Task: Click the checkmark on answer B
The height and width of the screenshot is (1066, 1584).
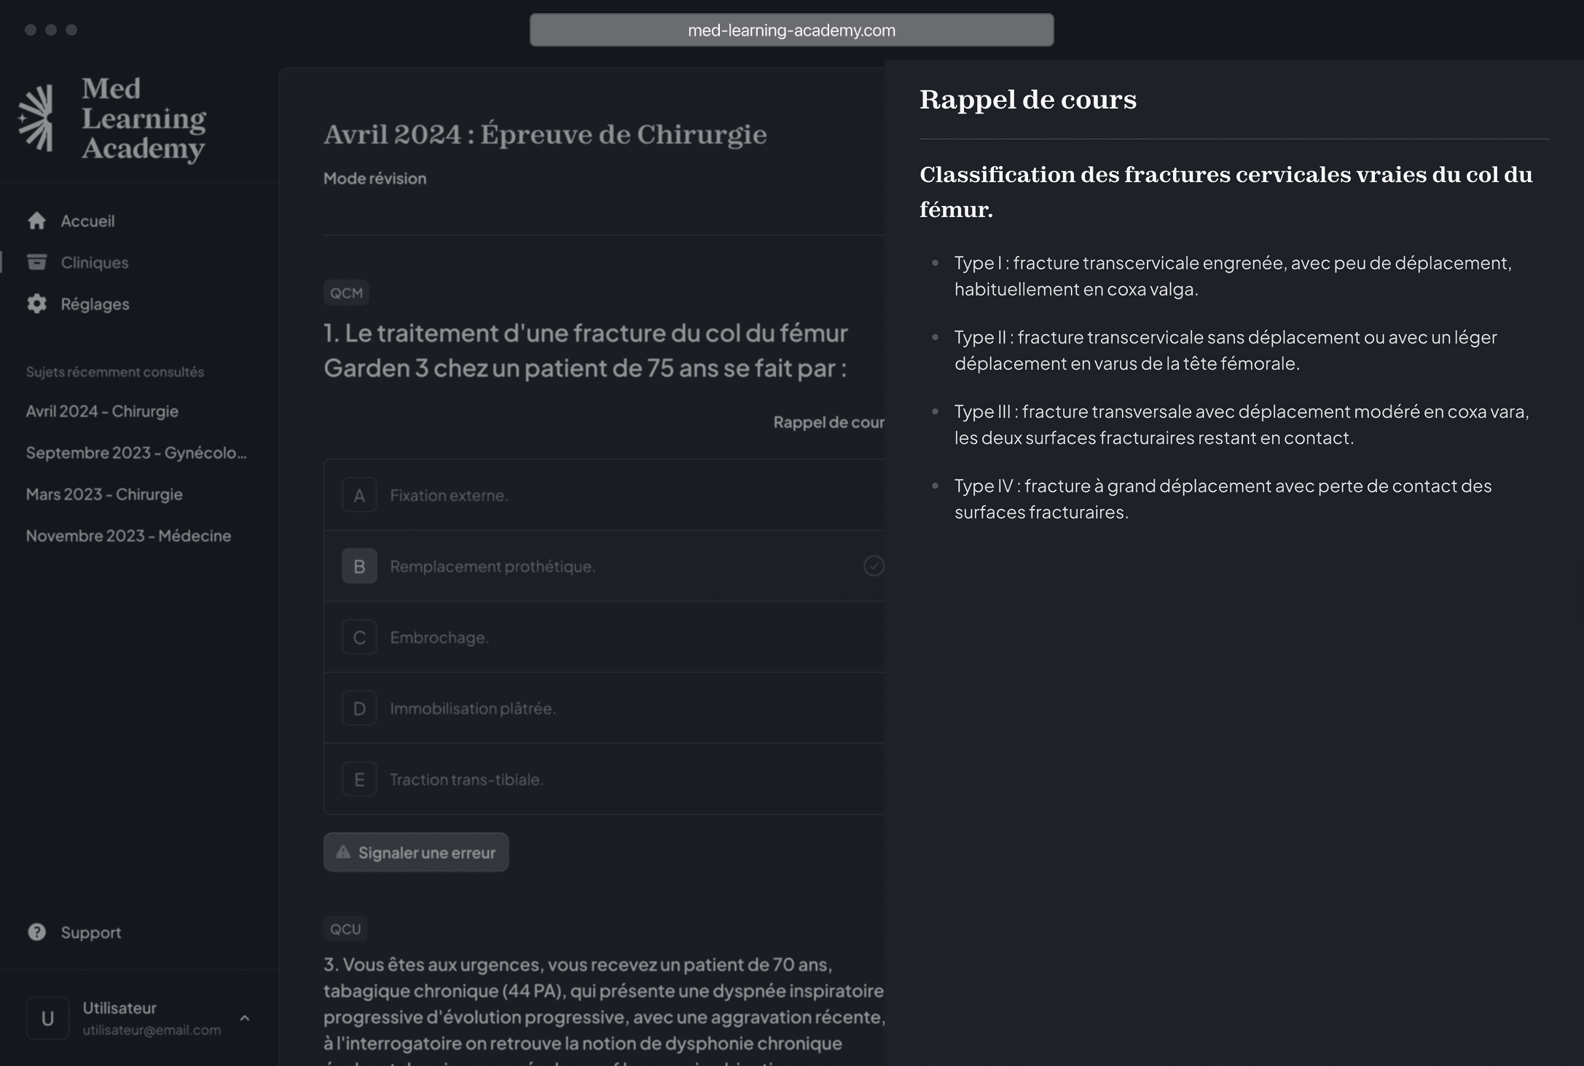Action: [x=874, y=565]
